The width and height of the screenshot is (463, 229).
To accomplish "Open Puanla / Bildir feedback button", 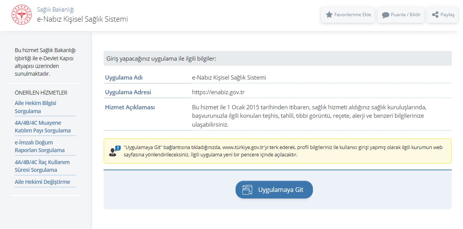I will click(x=401, y=15).
